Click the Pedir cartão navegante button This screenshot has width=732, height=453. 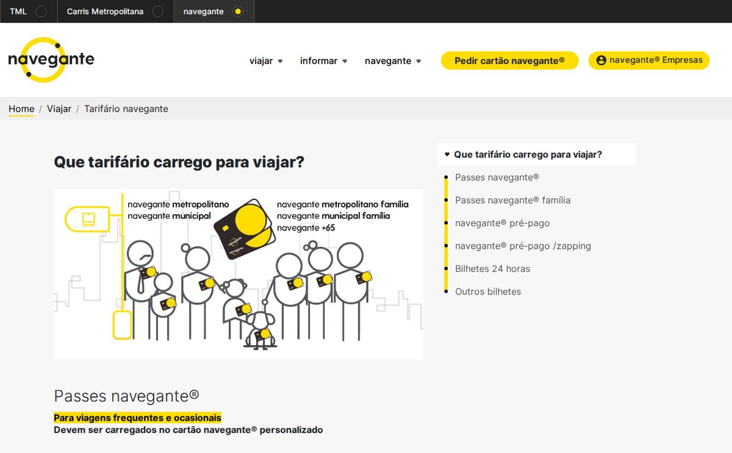point(509,60)
